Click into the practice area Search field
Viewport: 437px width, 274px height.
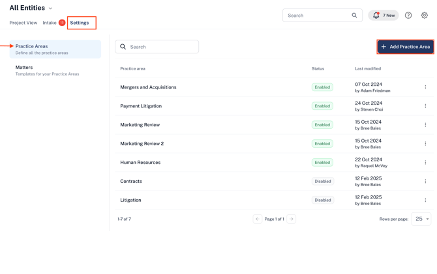pos(157,47)
